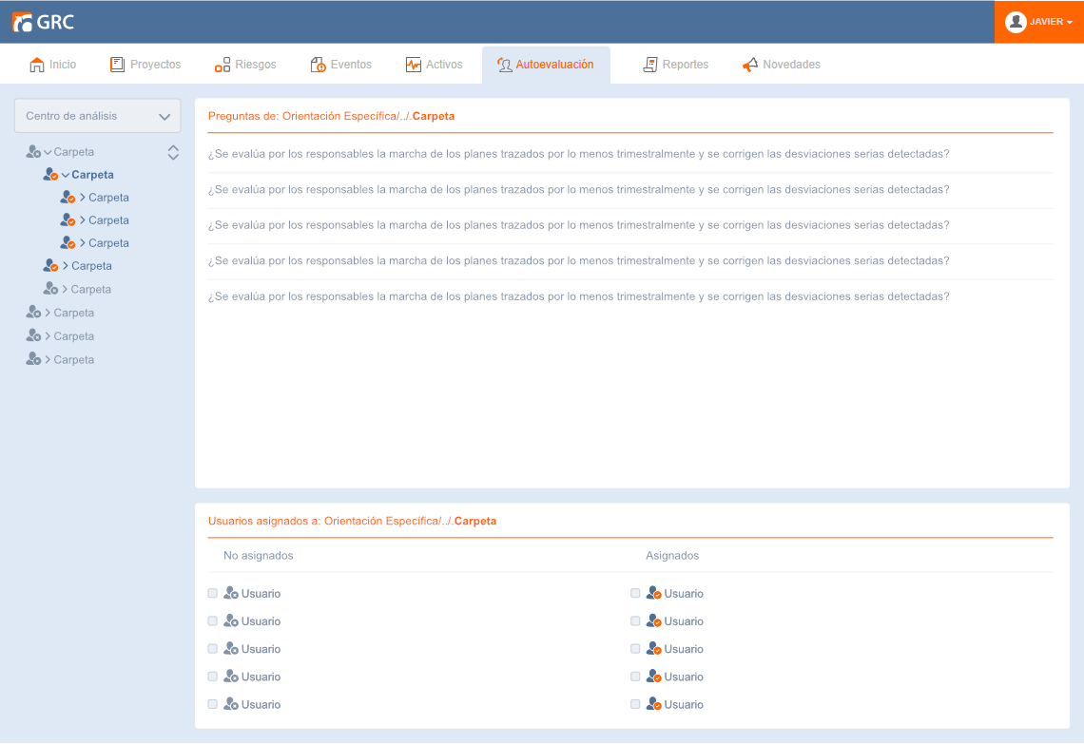1084x744 pixels.
Task: Click the JAVIER user avatar icon
Action: (1015, 22)
